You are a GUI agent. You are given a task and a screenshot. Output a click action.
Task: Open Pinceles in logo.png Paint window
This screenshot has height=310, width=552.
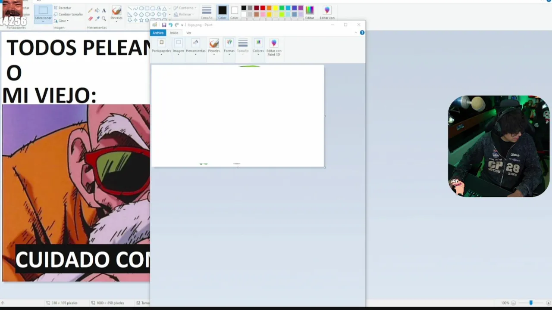pyautogui.click(x=214, y=47)
